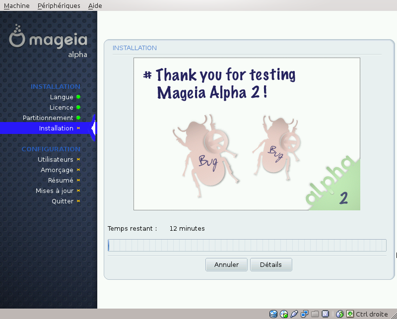This screenshot has width=397, height=319.
Task: Click the INSTALLATION panel heading
Action: [134, 48]
